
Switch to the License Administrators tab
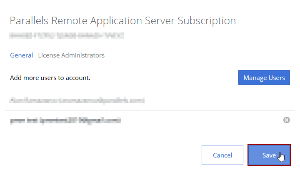point(71,55)
